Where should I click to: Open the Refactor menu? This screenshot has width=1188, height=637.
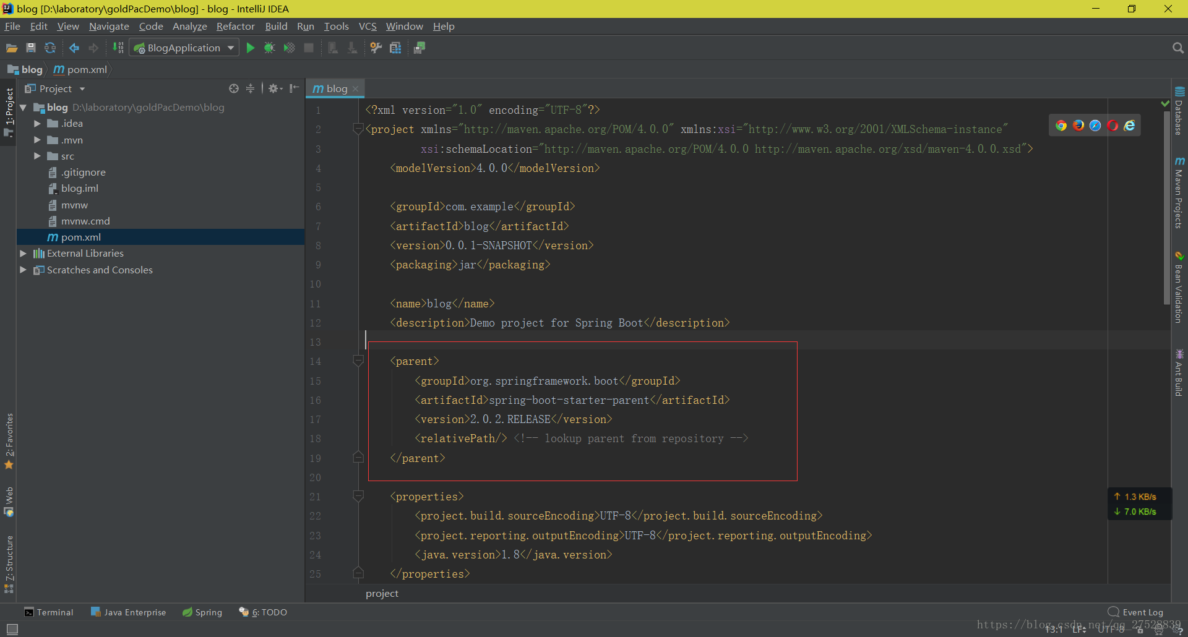(x=235, y=27)
